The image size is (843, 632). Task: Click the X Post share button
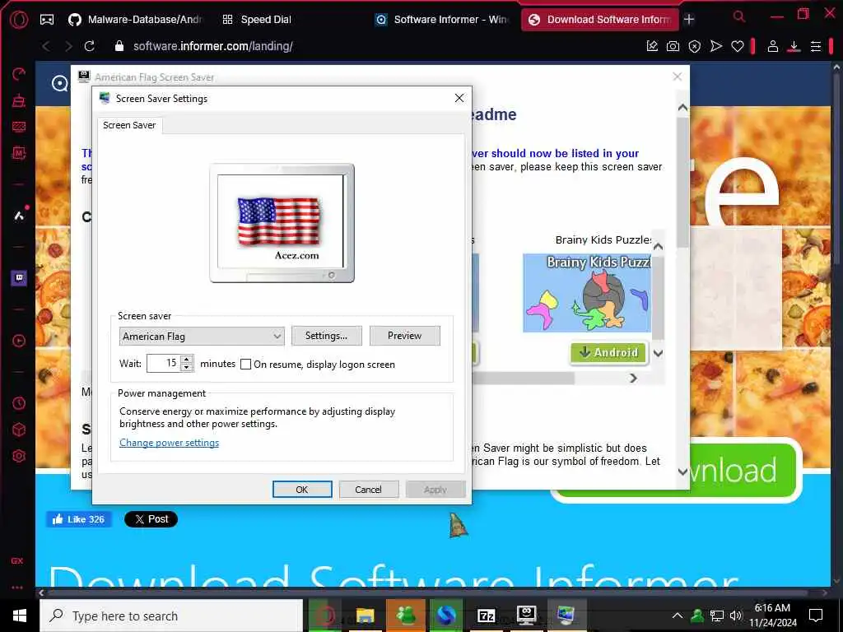click(x=151, y=519)
